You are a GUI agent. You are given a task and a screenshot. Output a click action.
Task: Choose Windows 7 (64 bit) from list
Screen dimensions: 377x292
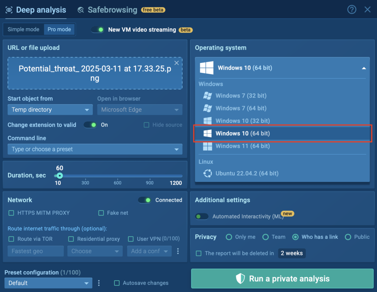click(x=241, y=108)
